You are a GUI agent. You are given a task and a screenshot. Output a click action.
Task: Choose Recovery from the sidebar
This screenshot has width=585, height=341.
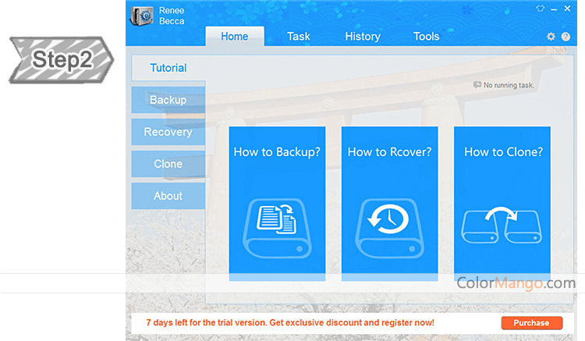pos(168,132)
